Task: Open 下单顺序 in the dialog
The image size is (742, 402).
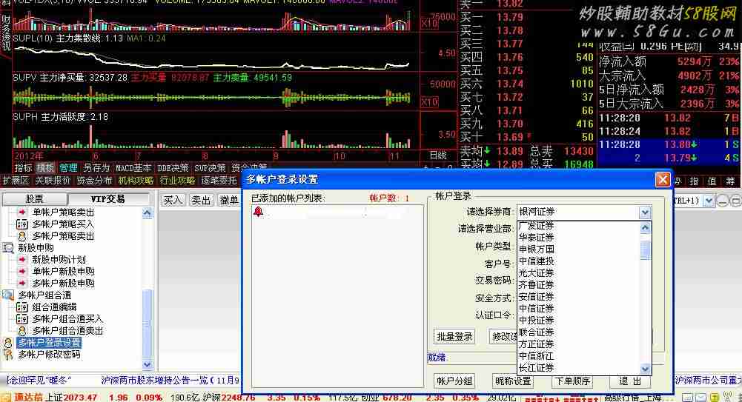Action: [572, 381]
